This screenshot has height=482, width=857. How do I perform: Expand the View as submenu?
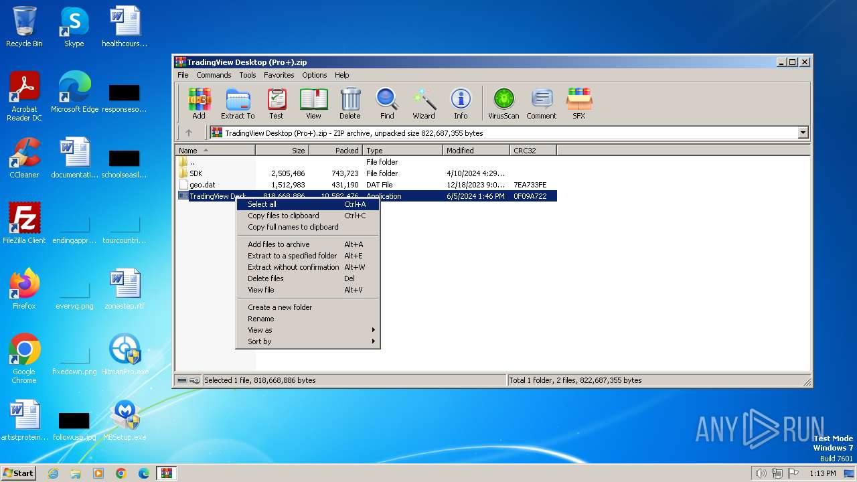click(308, 330)
